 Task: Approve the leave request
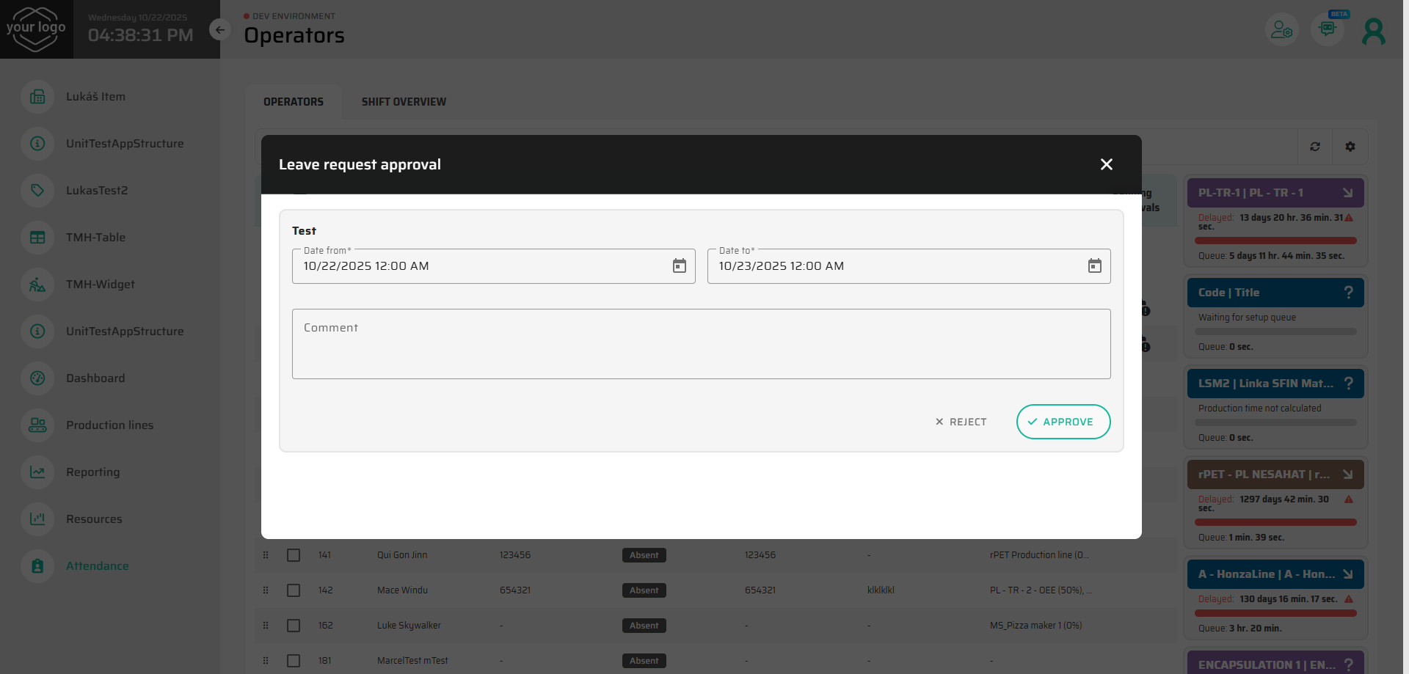pyautogui.click(x=1063, y=422)
